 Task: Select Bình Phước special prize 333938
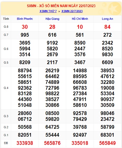pos(25,143)
